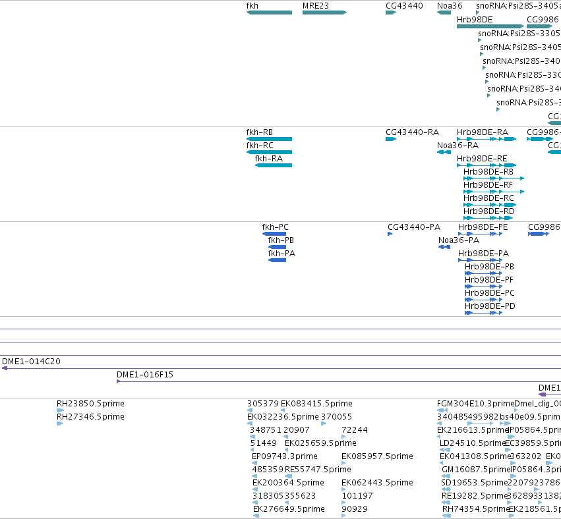
Task: Click the CG43440 gene feature
Action: [x=391, y=13]
